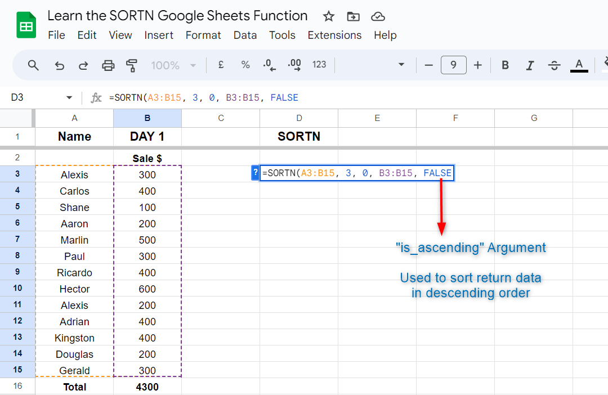Screen dimensions: 608x395
Task: Select column B header
Action: tap(147, 118)
